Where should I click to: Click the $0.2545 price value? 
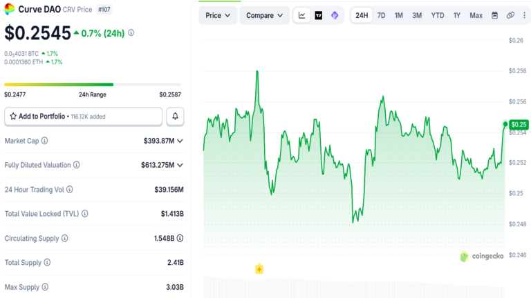pyautogui.click(x=37, y=33)
